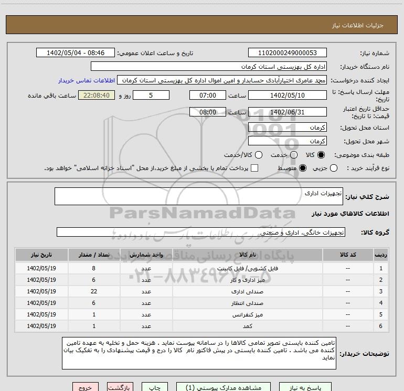Open مشاهده مدارک پیوستی (1) button

click(x=224, y=387)
